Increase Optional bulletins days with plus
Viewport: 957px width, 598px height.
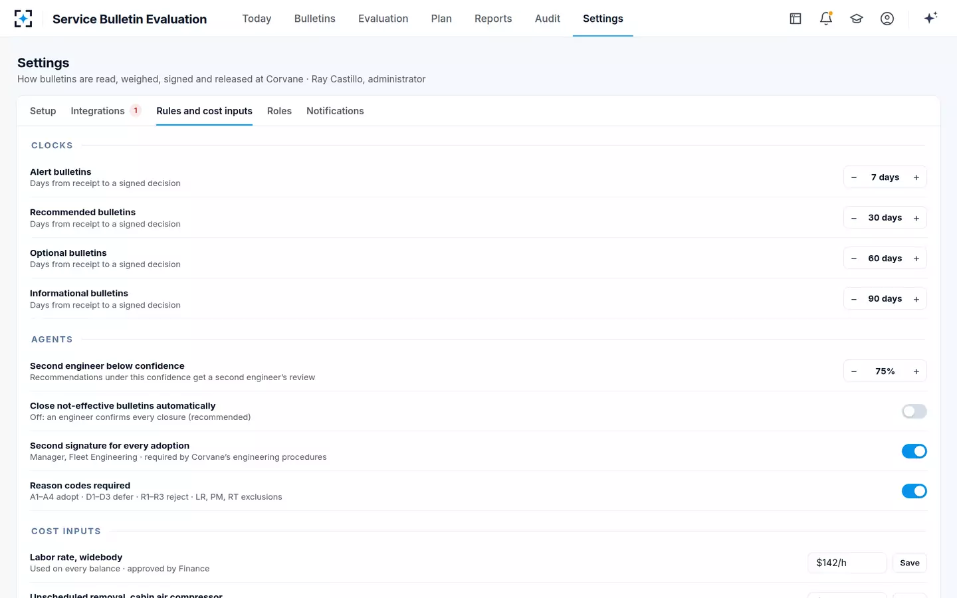[916, 258]
